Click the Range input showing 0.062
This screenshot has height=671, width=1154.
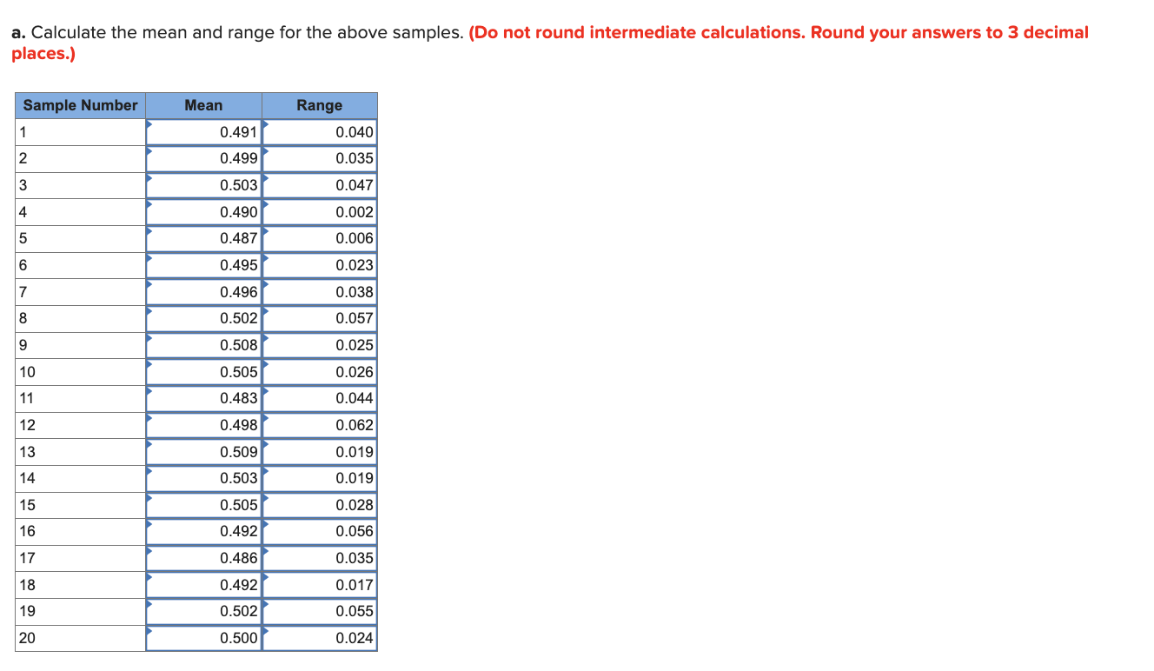[320, 425]
